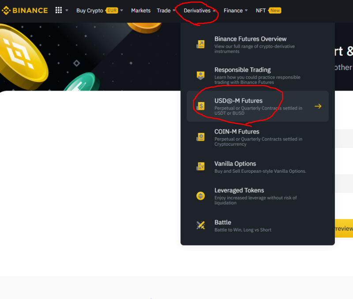The height and width of the screenshot is (299, 353).
Task: Expand the Buy Crypto dropdown arrow
Action: (122, 10)
